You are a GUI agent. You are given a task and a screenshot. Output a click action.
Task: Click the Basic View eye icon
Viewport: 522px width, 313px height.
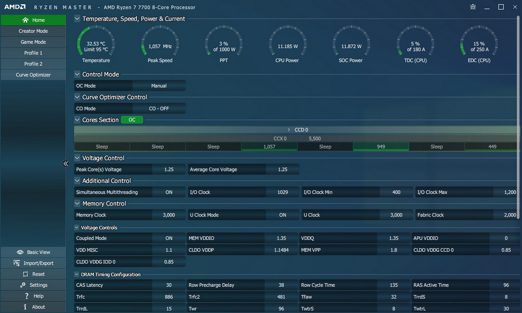click(20, 252)
